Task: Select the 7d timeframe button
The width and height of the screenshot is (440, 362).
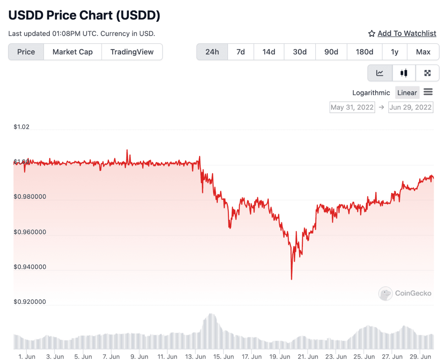Action: coord(241,52)
